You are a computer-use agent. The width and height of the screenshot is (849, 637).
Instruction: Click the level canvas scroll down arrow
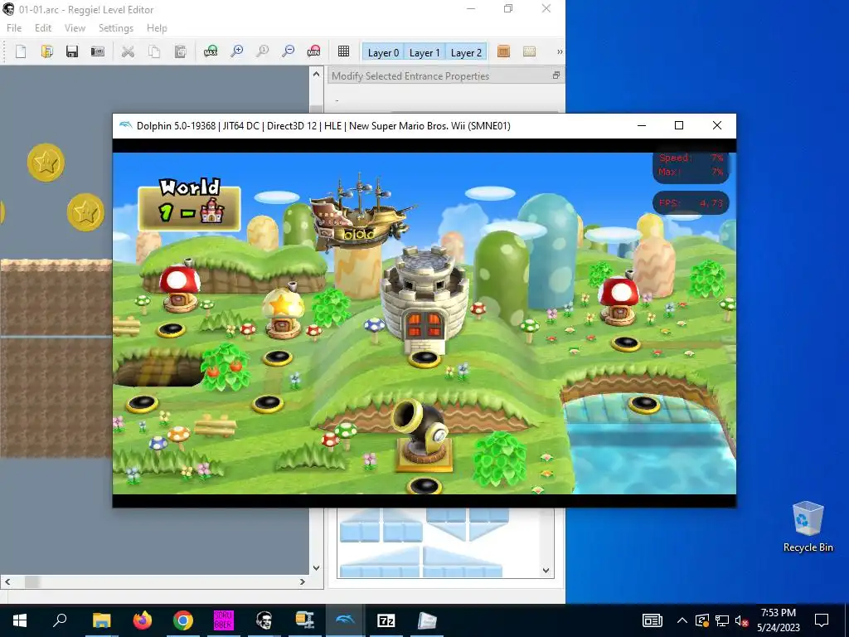316,567
